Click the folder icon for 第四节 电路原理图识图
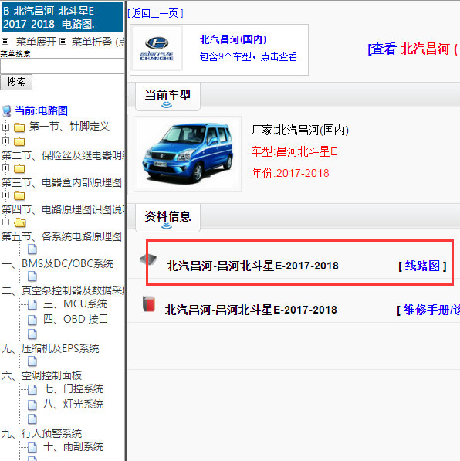The width and height of the screenshot is (460, 461). [x=19, y=195]
